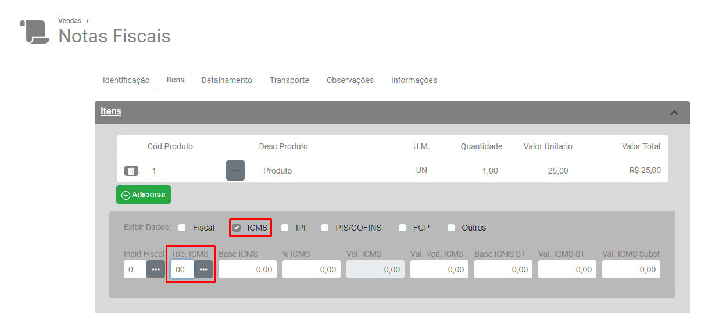This screenshot has width=719, height=313.
Task: Click the product code cell '1'
Action: coord(154,171)
